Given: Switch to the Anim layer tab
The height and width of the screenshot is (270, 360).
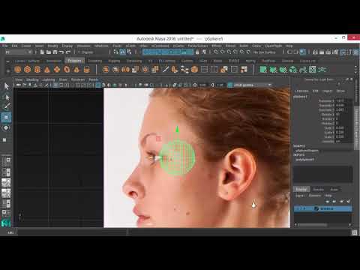Looking at the screenshot, I should 334,189.
